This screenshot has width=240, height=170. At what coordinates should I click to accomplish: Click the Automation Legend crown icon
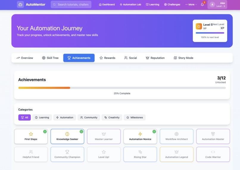coord(177,152)
